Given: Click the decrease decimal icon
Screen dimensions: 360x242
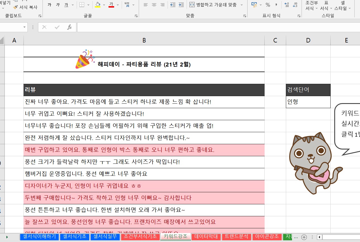Looking at the screenshot, I should point(295,5).
